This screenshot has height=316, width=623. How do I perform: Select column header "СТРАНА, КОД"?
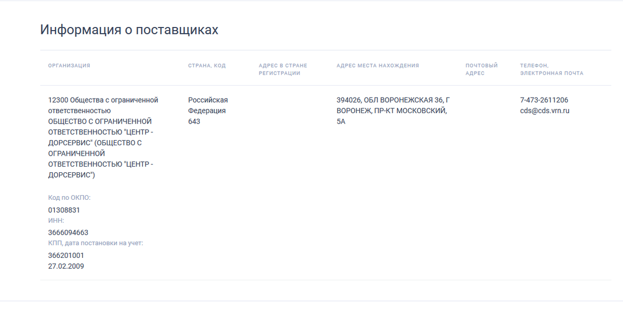click(207, 66)
